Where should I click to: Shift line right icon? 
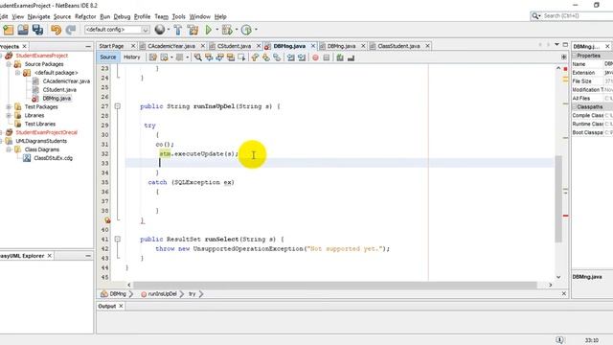click(302, 57)
